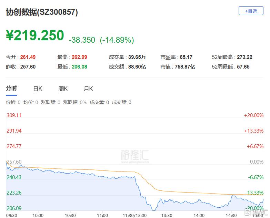The image size is (270, 218).
Task: Click the 格隆汇 watermark in chart center
Action: [x=135, y=156]
